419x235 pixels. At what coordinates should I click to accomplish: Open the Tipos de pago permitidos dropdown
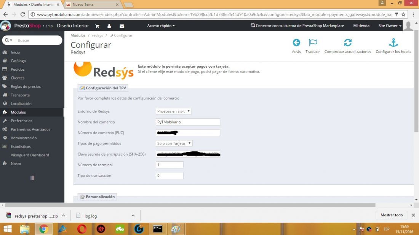(x=174, y=143)
